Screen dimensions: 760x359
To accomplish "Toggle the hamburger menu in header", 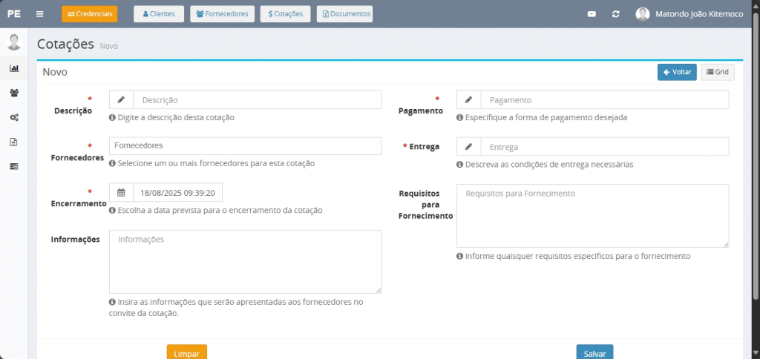I will click(40, 14).
